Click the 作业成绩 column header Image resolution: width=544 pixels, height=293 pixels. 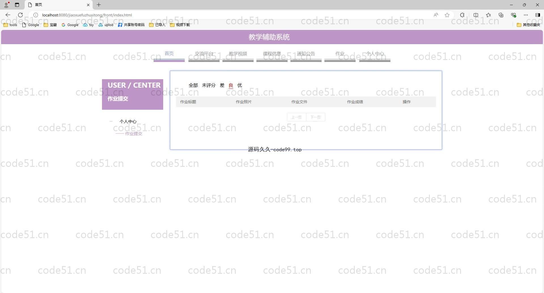pyautogui.click(x=355, y=102)
